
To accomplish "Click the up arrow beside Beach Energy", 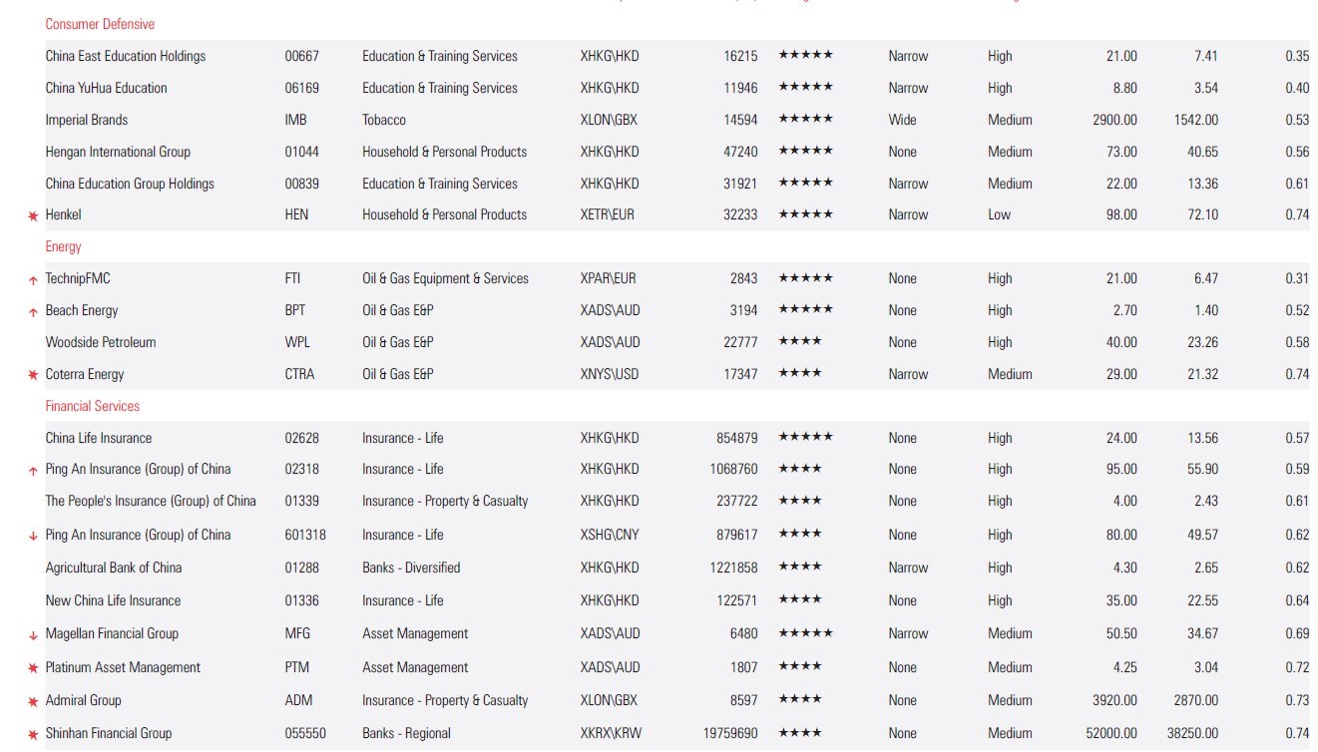I will point(33,312).
